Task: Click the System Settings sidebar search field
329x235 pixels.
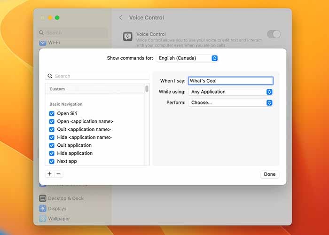Action: click(x=72, y=33)
